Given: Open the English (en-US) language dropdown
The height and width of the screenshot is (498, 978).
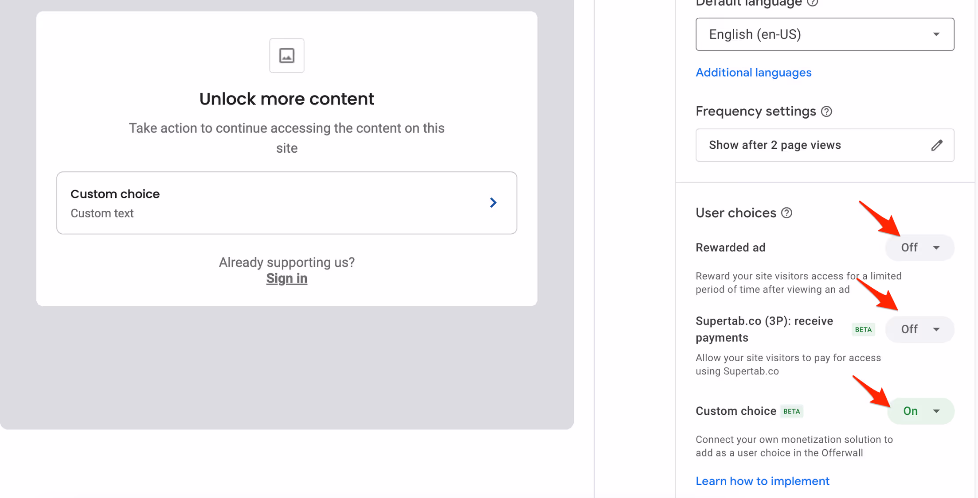Looking at the screenshot, I should 825,34.
